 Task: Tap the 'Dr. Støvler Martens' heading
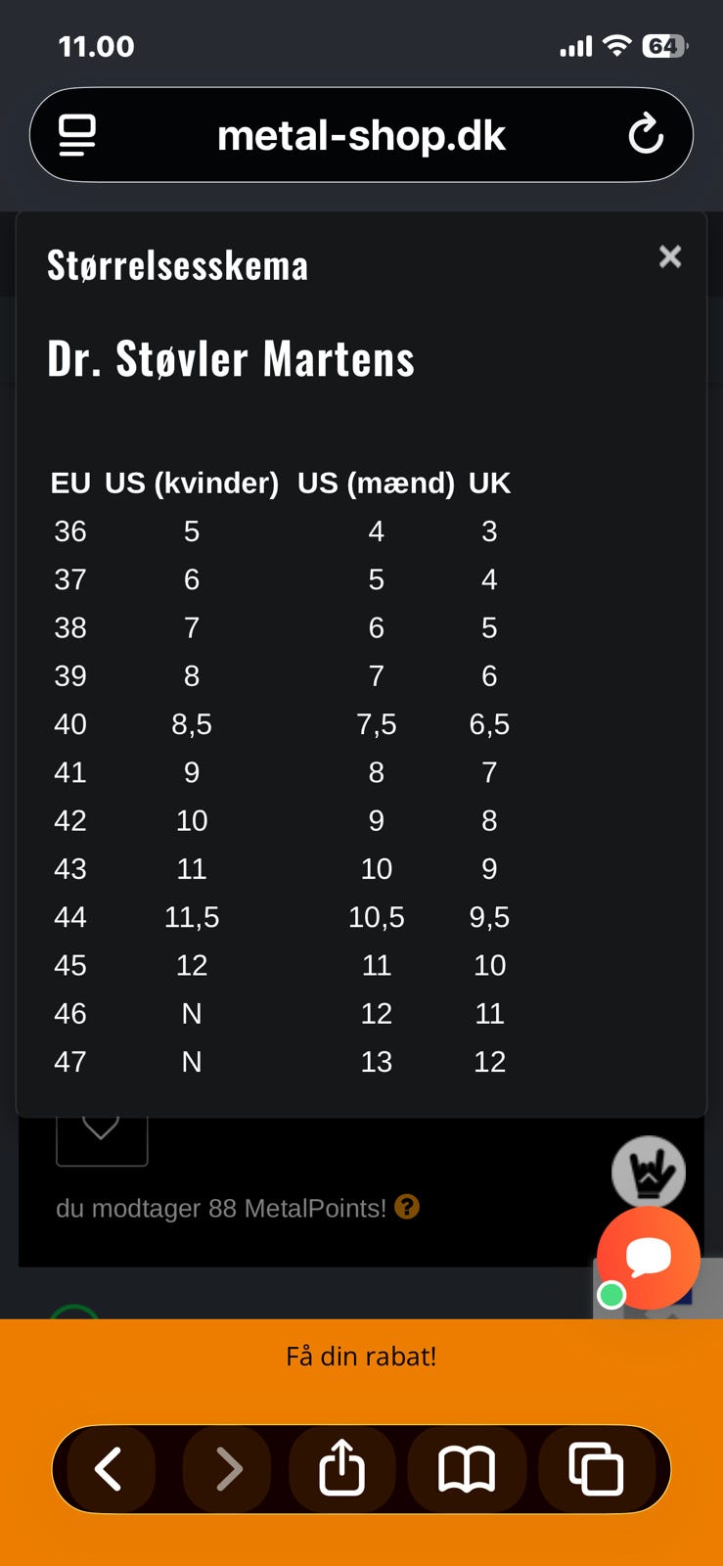click(231, 358)
